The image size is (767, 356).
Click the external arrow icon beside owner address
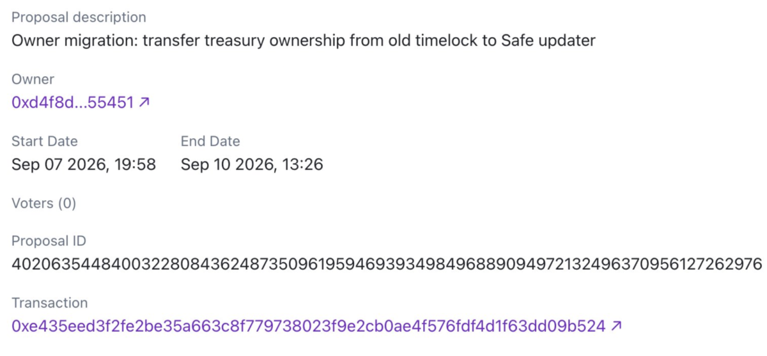click(x=144, y=102)
